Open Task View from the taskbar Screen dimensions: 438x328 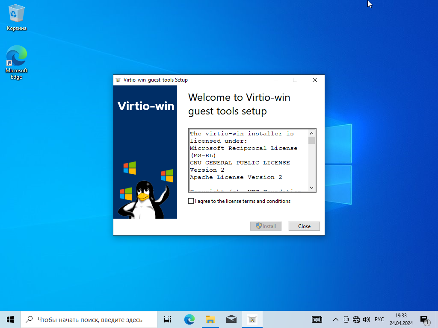point(168,319)
